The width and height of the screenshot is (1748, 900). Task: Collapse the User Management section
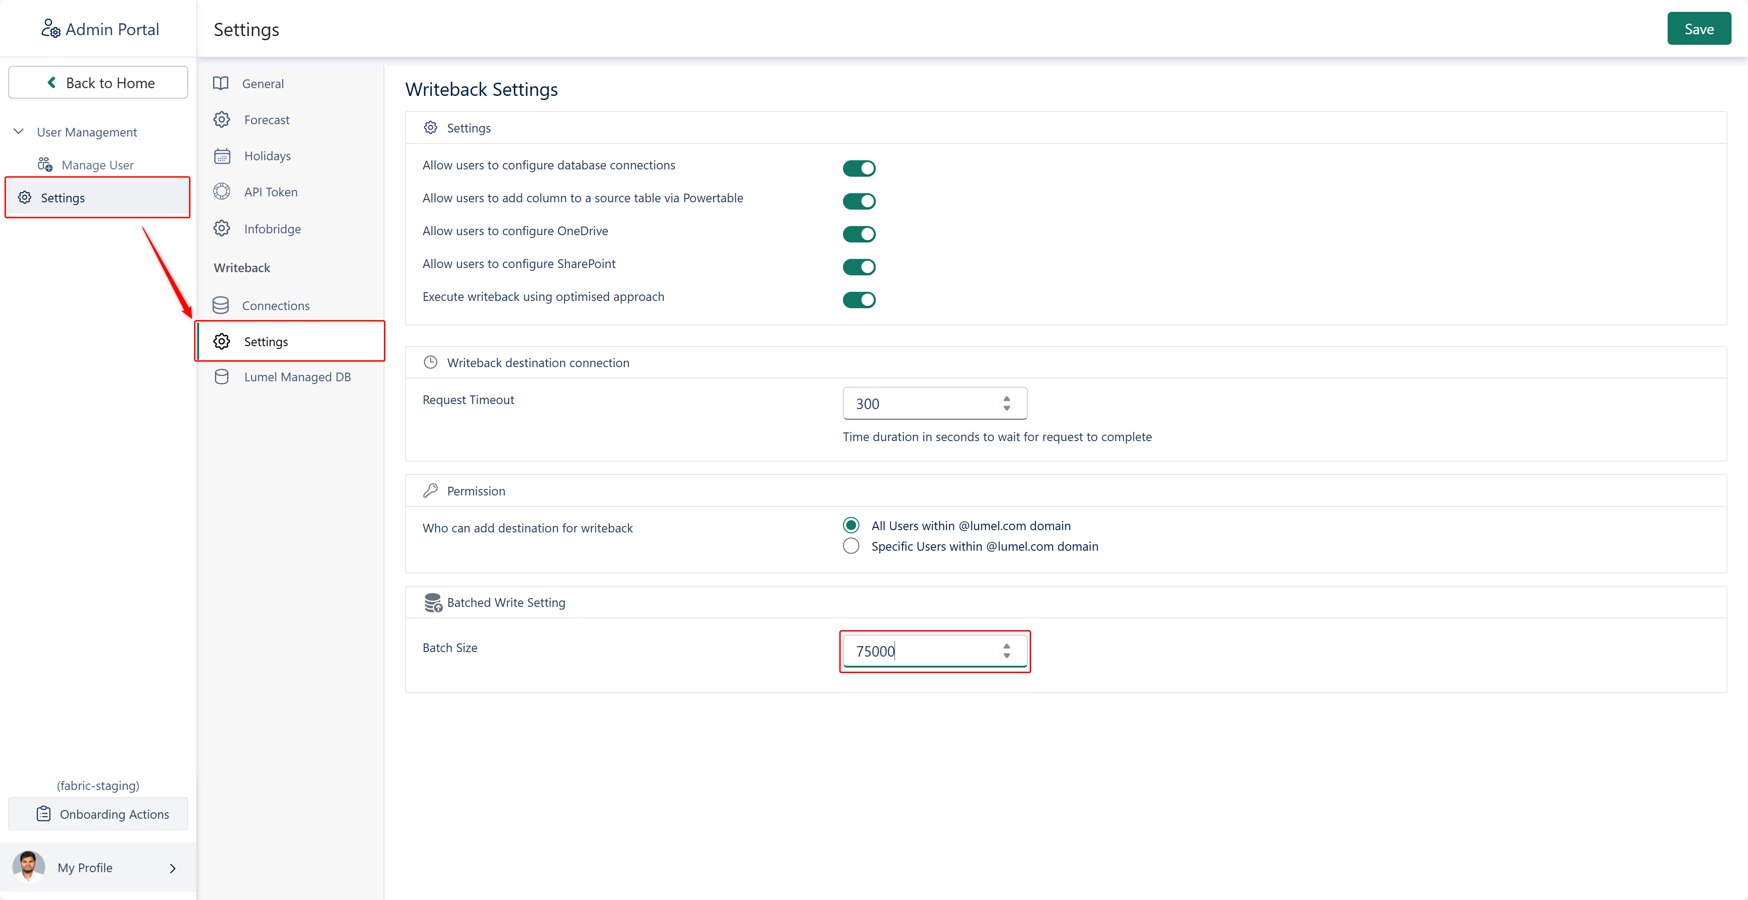19,132
